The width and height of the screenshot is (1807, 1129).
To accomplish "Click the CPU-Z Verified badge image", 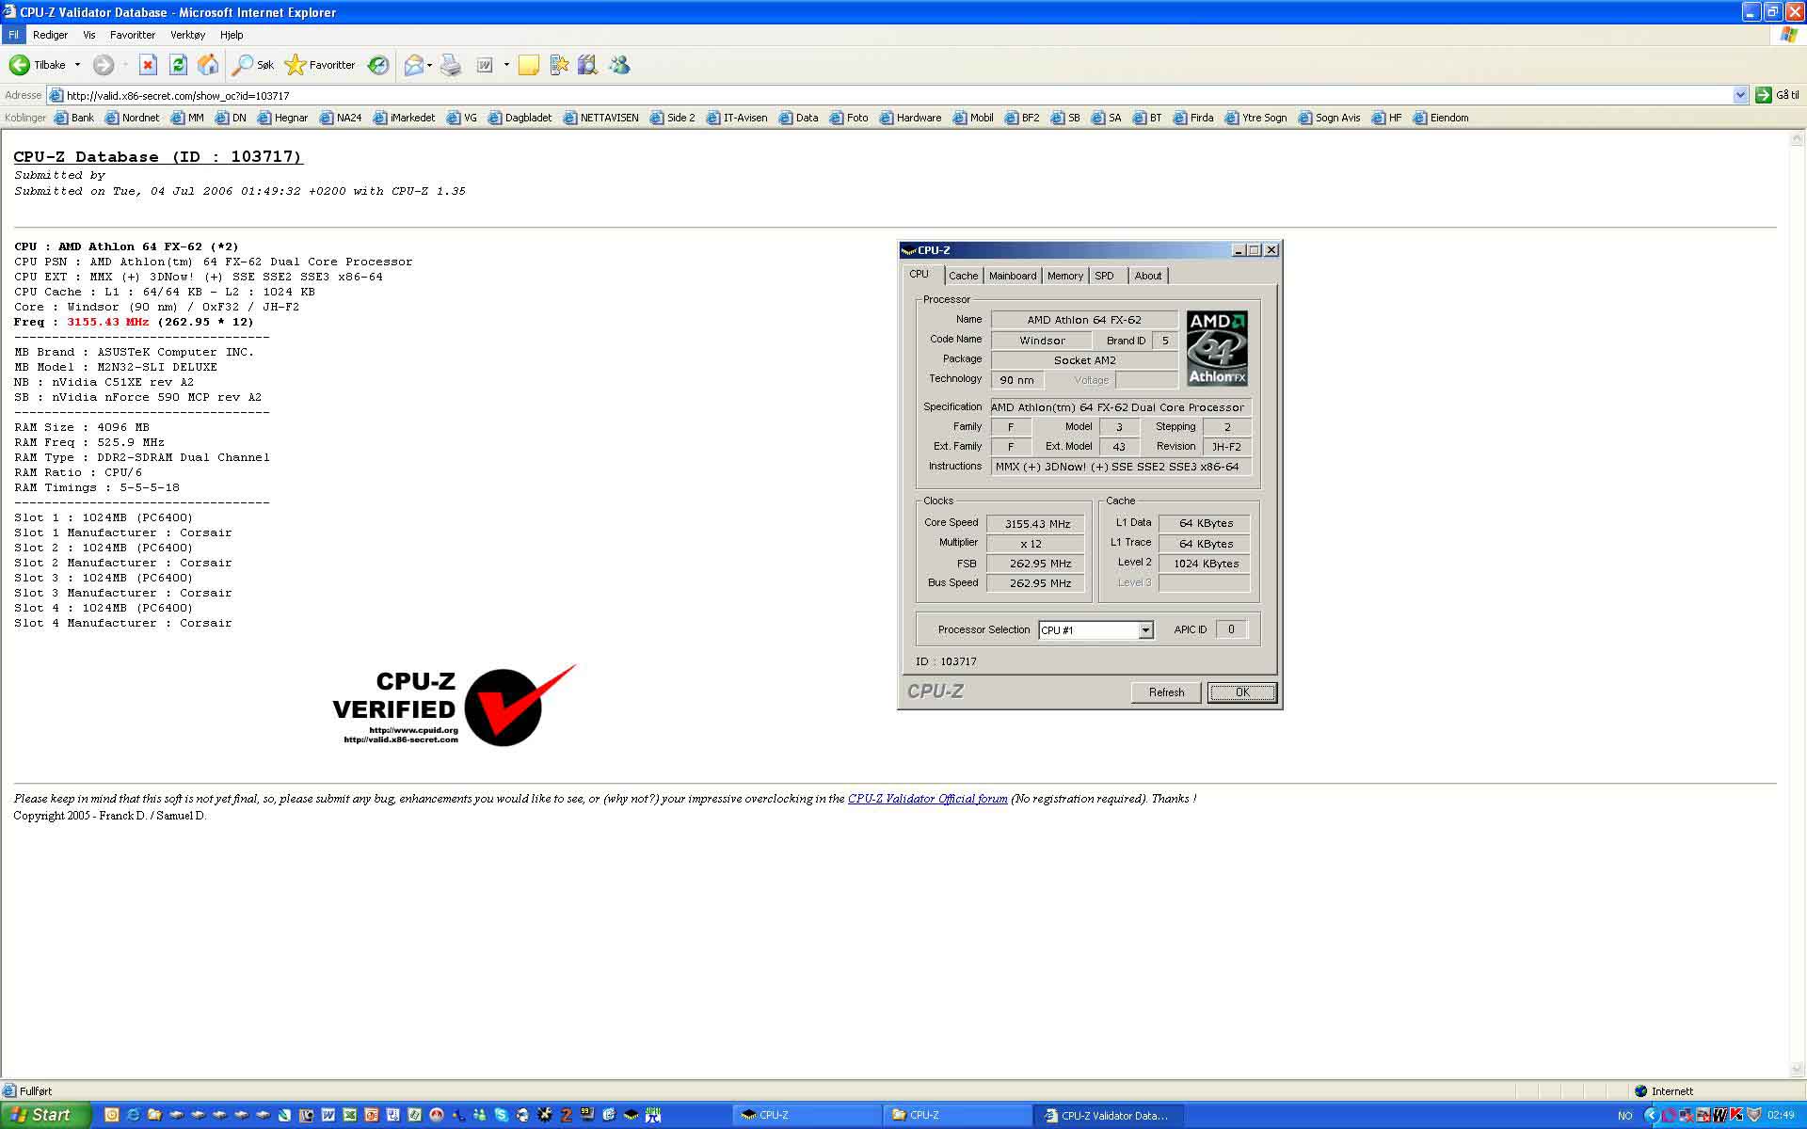I will pos(455,706).
